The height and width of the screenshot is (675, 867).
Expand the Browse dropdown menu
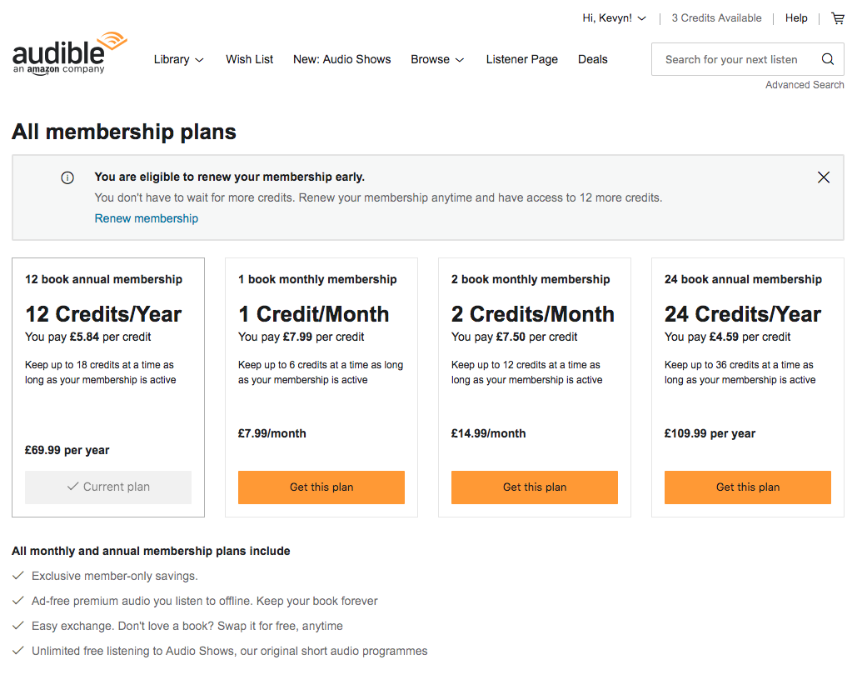437,60
